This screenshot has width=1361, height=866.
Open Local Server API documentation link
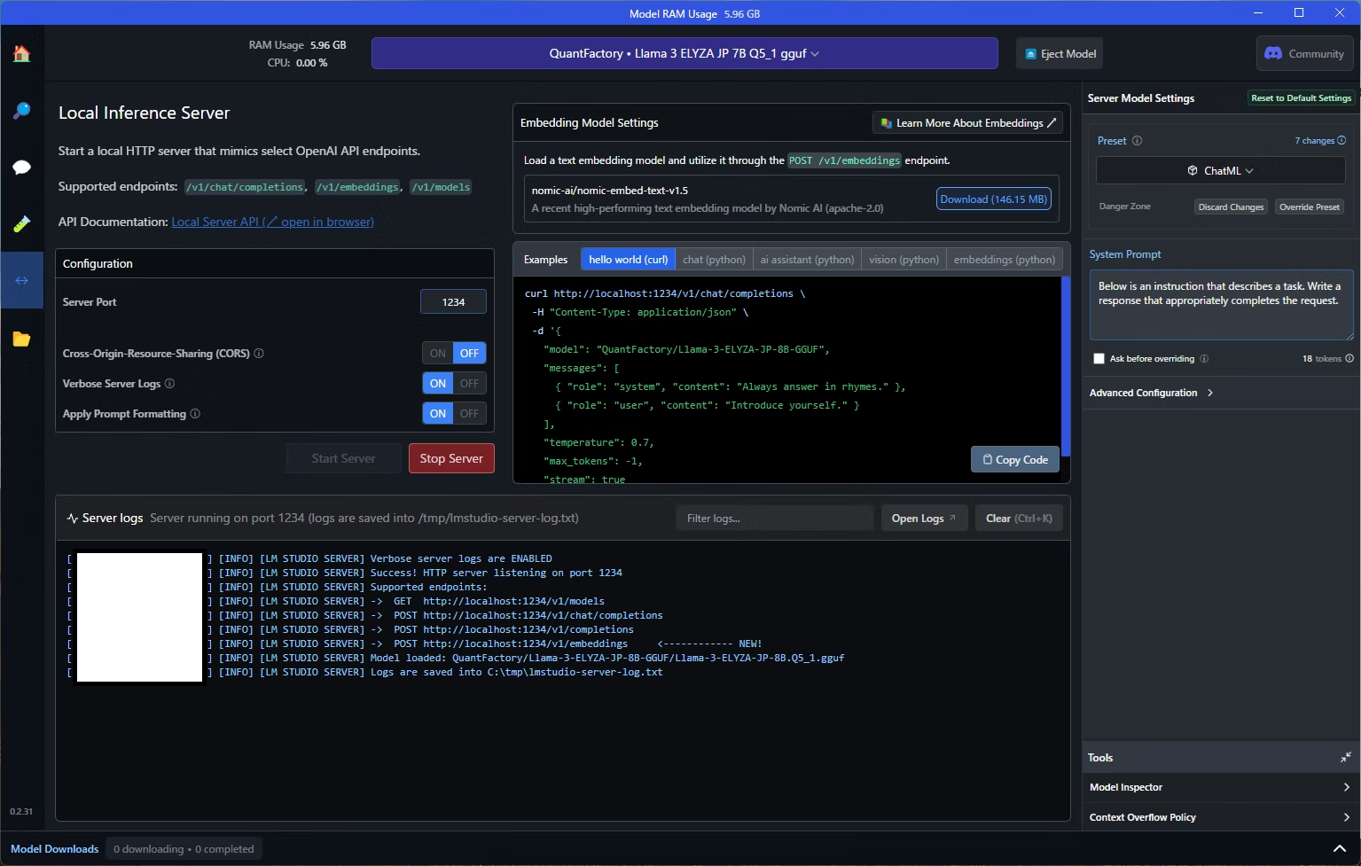point(272,222)
